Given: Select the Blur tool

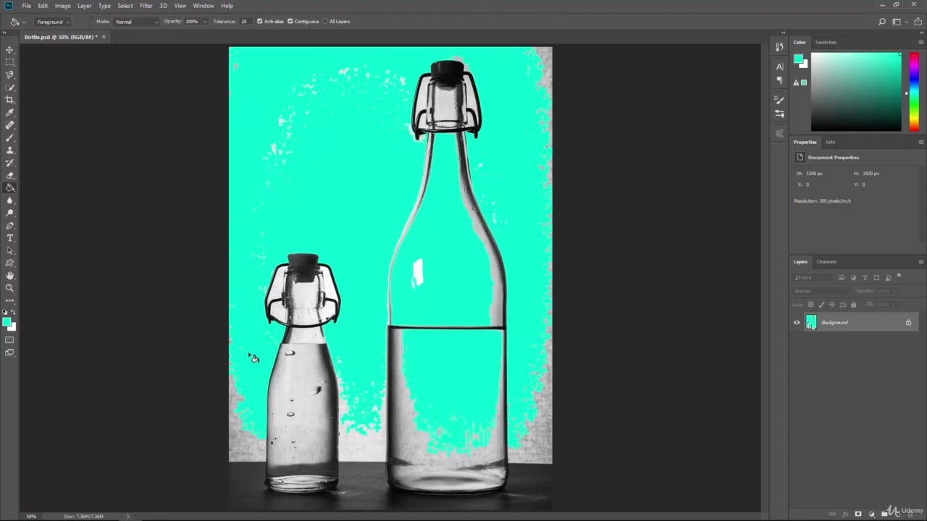Looking at the screenshot, I should coord(9,200).
